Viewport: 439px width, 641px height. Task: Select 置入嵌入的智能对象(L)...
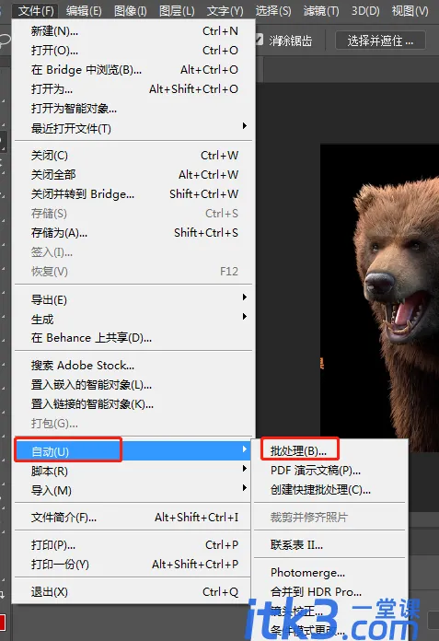pyautogui.click(x=134, y=385)
